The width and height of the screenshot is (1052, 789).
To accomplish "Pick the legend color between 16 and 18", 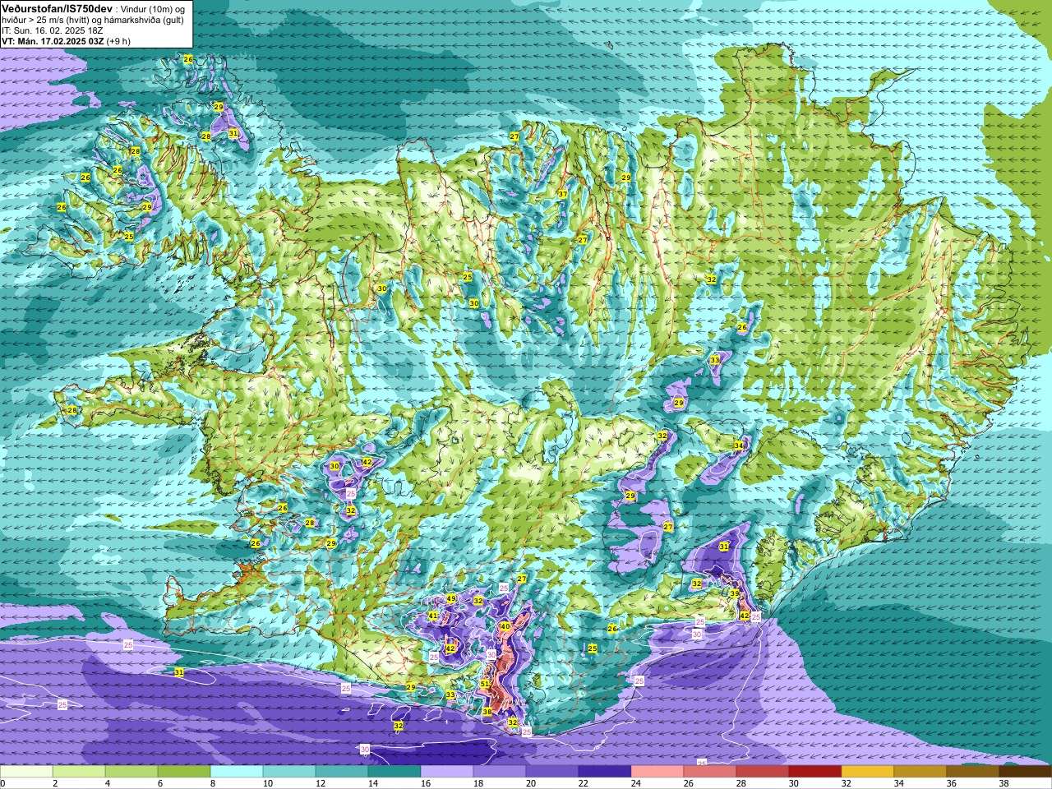I will point(447,772).
